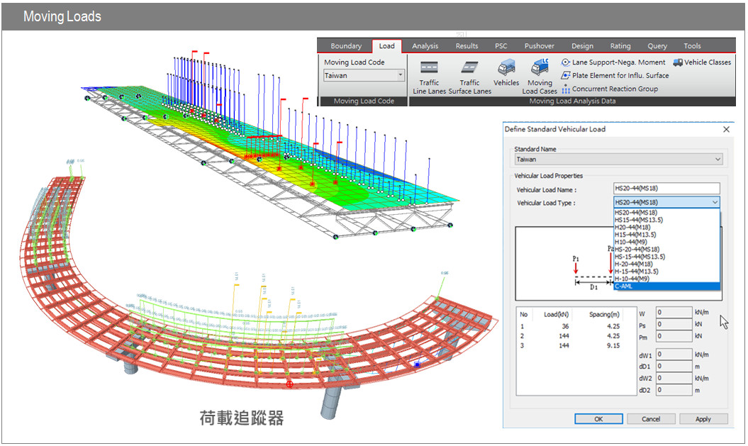Expand Standard Name Taiwan dropdown
Screen dimensions: 748x446
pyautogui.click(x=718, y=160)
